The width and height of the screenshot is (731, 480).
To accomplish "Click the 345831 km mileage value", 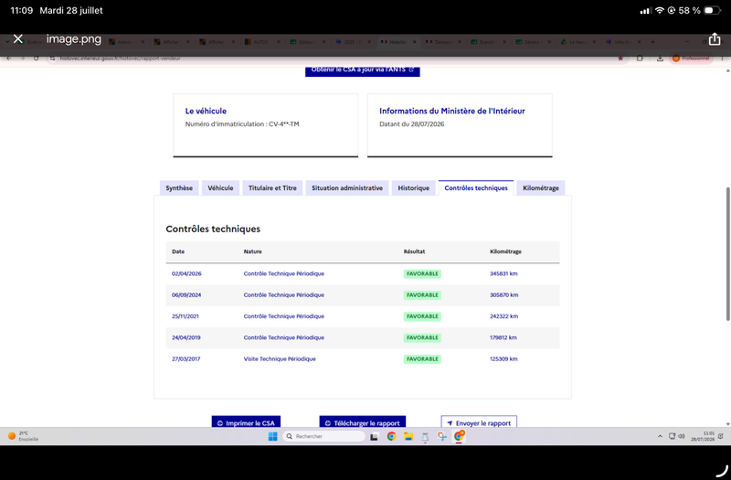I will pyautogui.click(x=503, y=273).
